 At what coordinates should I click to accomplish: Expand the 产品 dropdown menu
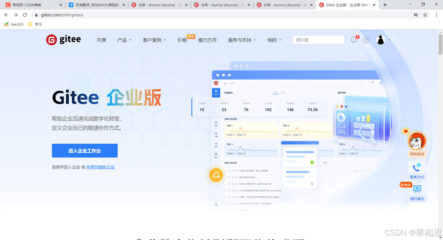click(x=124, y=40)
